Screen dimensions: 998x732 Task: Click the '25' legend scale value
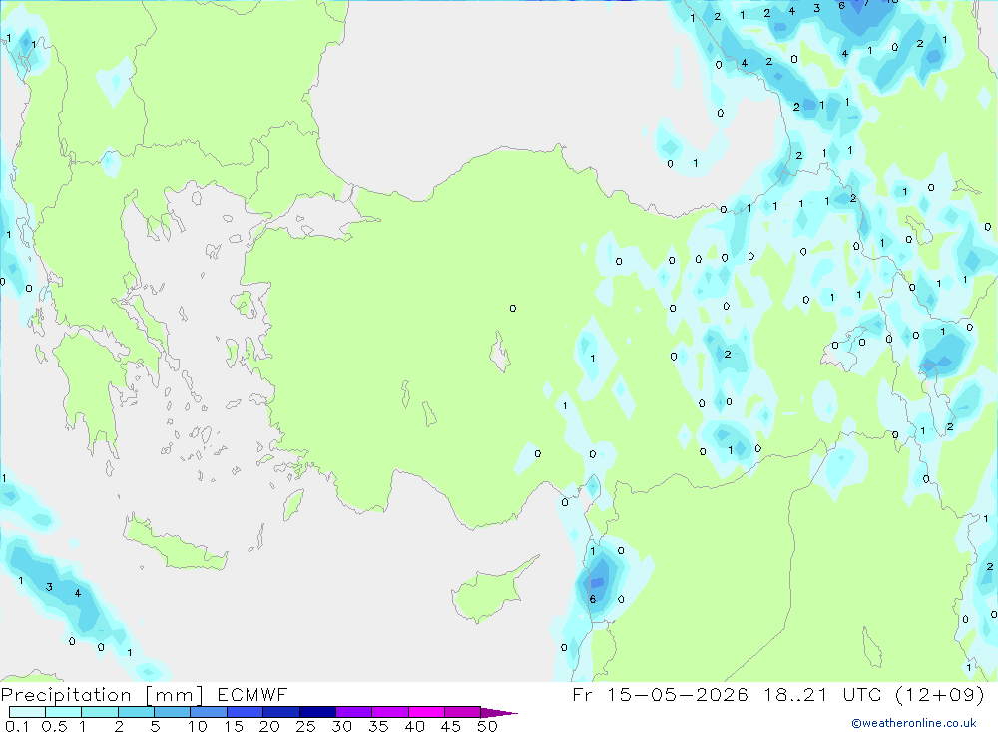[x=306, y=726]
